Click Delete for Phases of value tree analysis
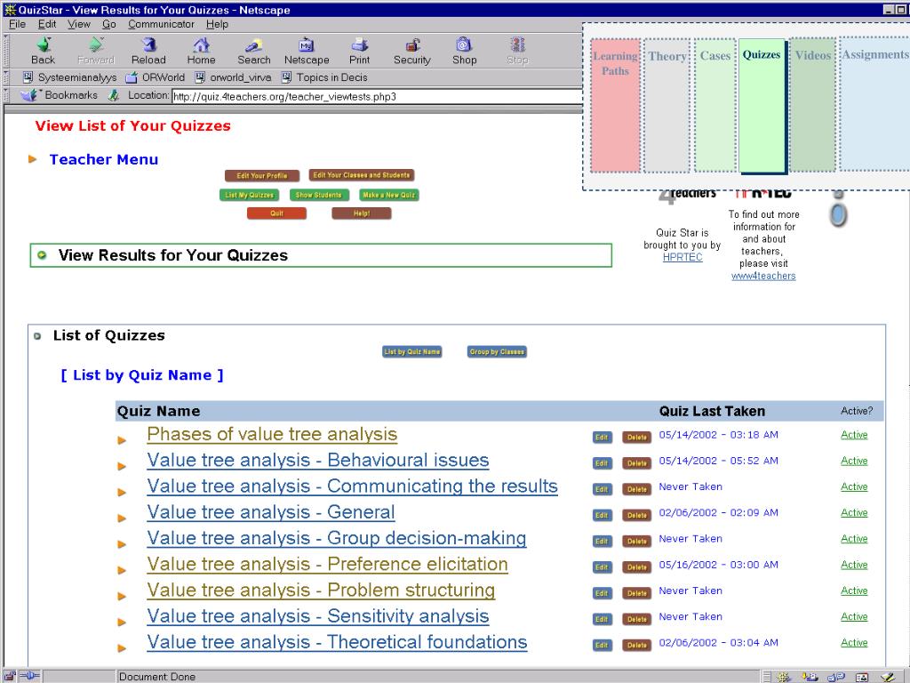Screen dimensions: 910x683 (x=636, y=438)
